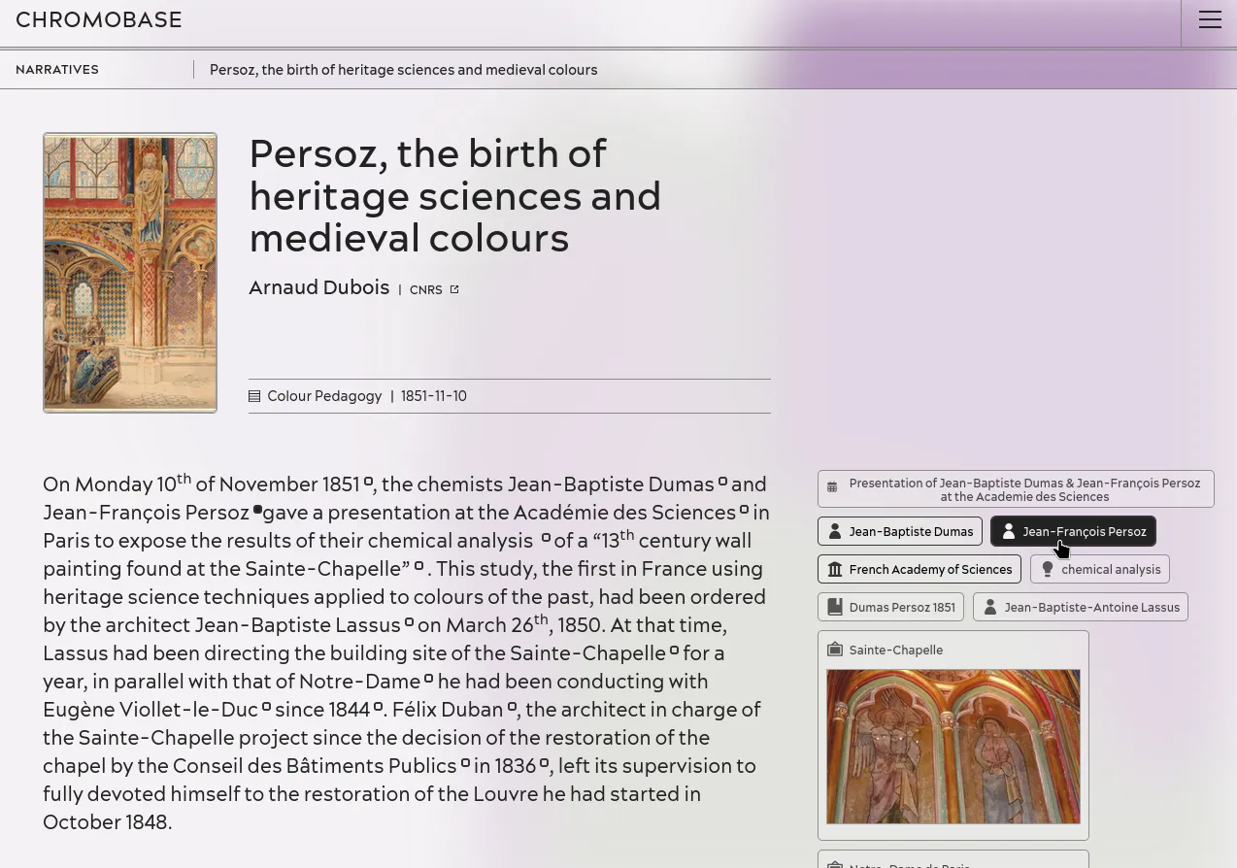Click the marker after 'November 1851'
Screen dimensions: 1237x868
pos(368,483)
